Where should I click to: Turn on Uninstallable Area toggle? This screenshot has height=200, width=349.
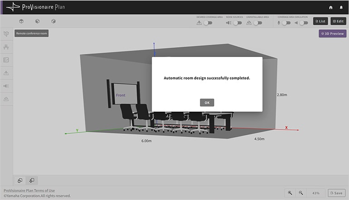pos(257,22)
